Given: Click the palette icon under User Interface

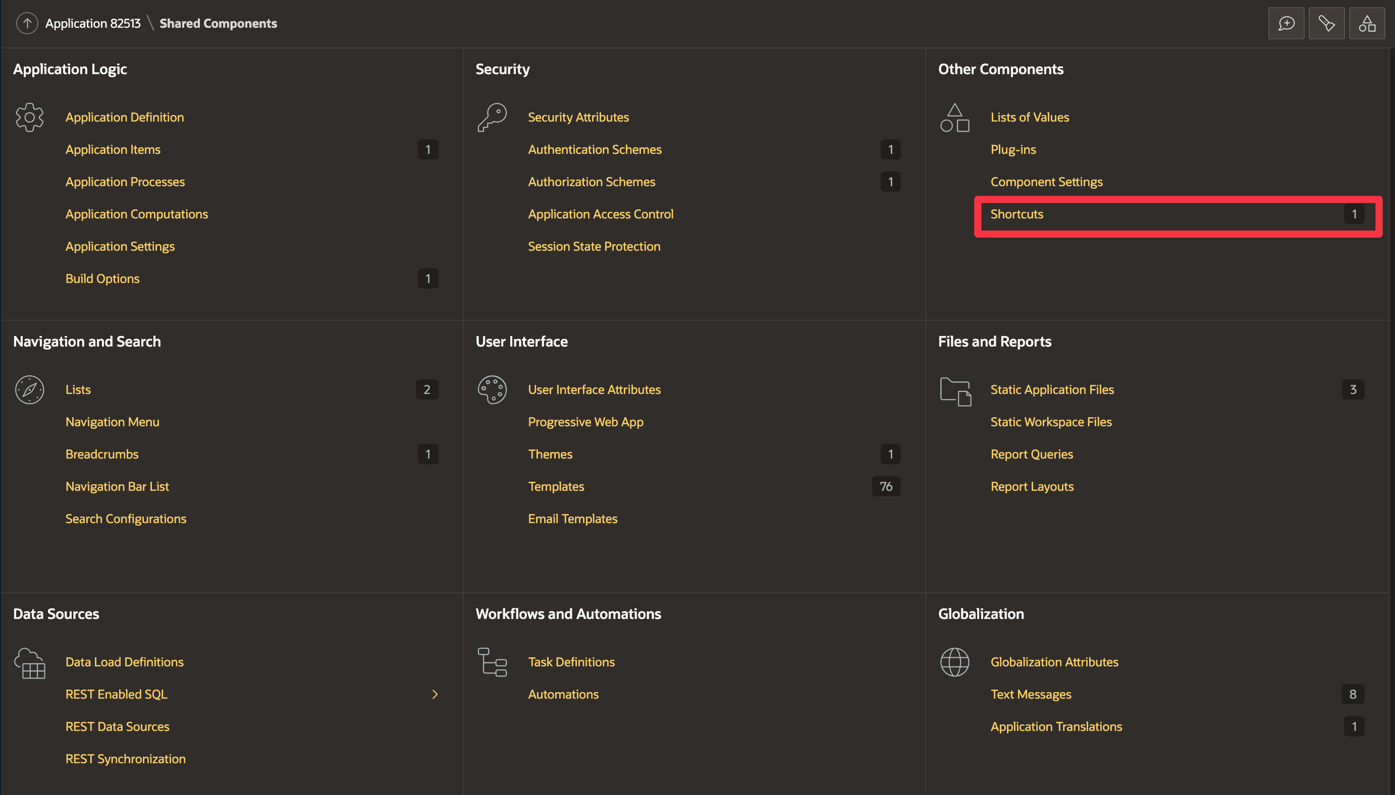Looking at the screenshot, I should coord(492,390).
